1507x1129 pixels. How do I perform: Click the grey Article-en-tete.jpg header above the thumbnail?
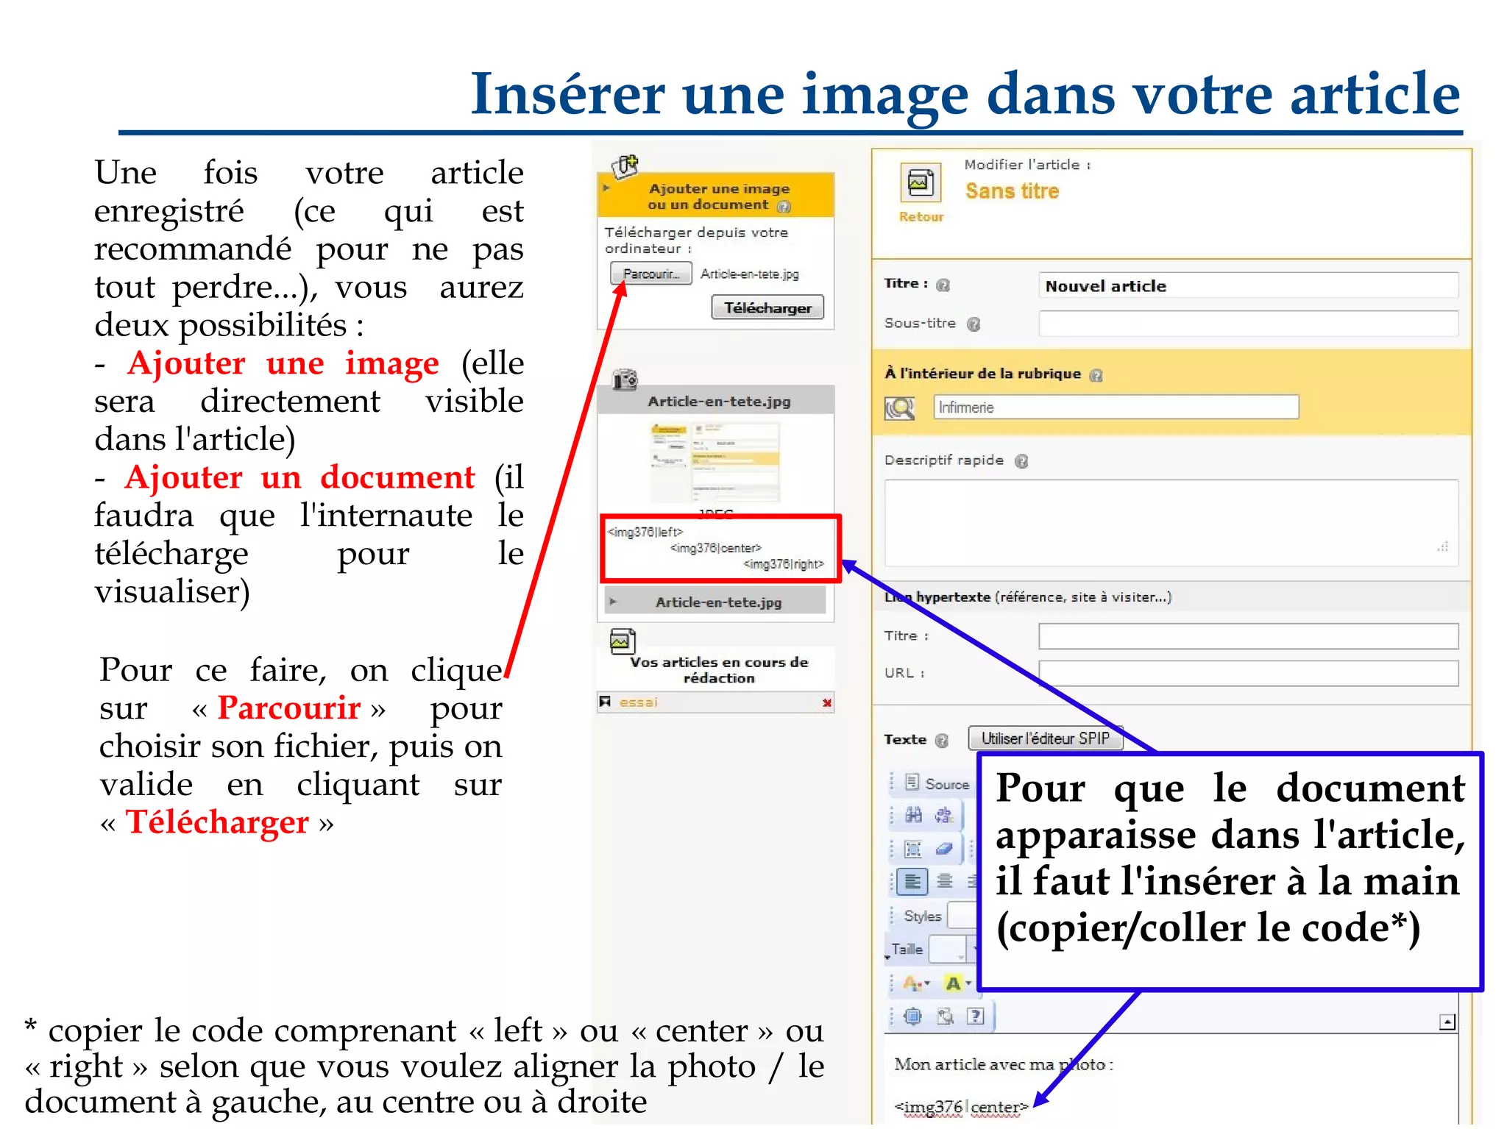pyautogui.click(x=717, y=401)
